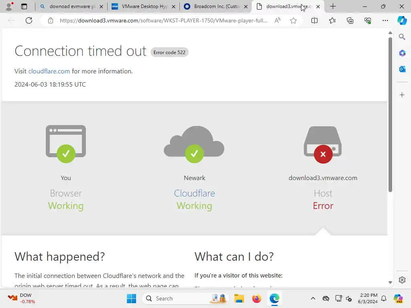This screenshot has height=308, width=411.
Task: Click the 2024-06-03 18:19:55 UTC timestamp
Action: [x=50, y=84]
